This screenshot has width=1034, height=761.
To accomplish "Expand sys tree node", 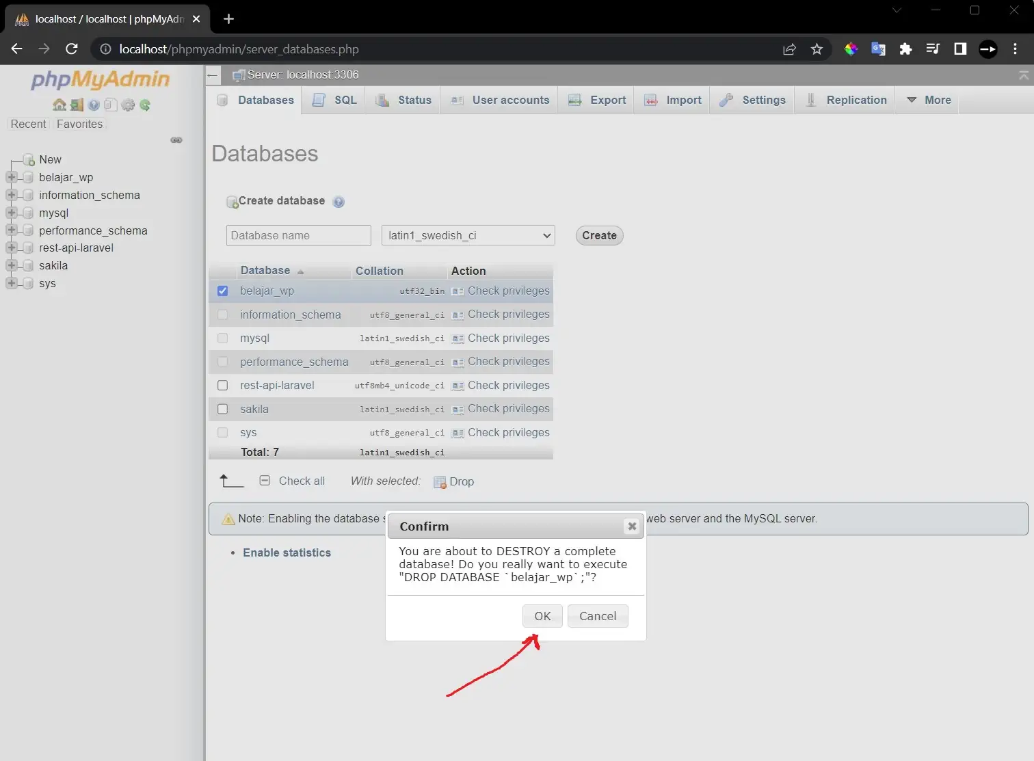I will point(11,283).
